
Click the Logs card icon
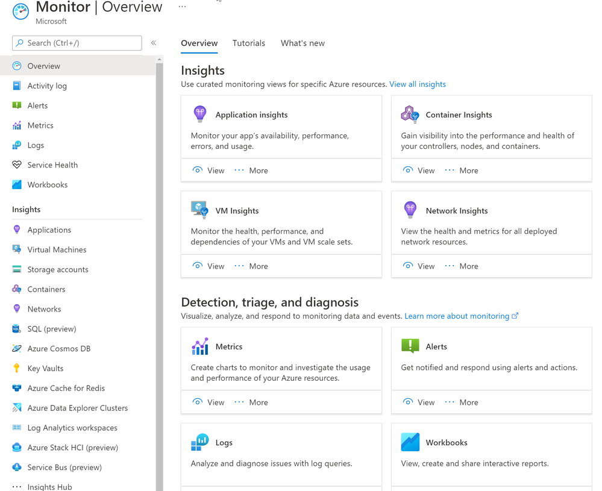[200, 442]
